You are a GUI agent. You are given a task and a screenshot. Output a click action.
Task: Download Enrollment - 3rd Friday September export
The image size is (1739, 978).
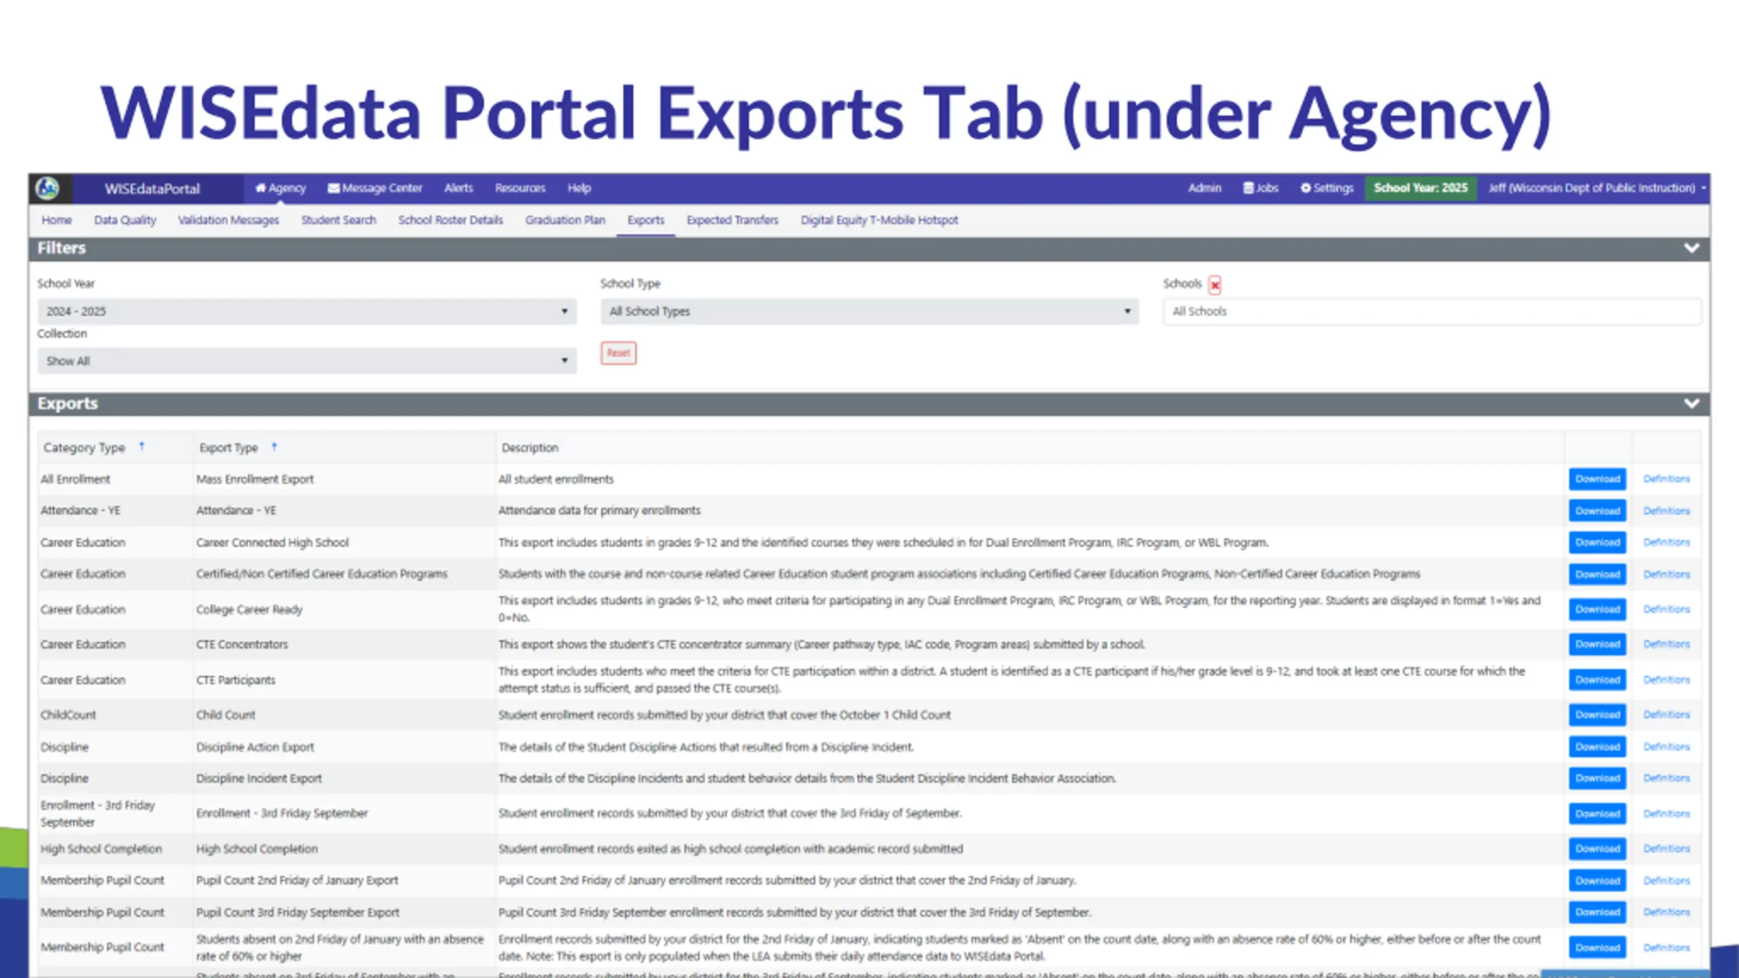coord(1597,814)
